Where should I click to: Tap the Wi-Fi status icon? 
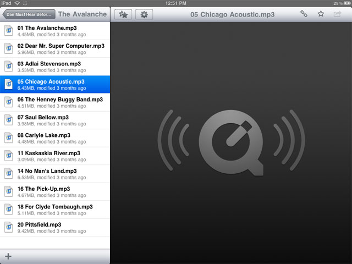click(x=17, y=3)
